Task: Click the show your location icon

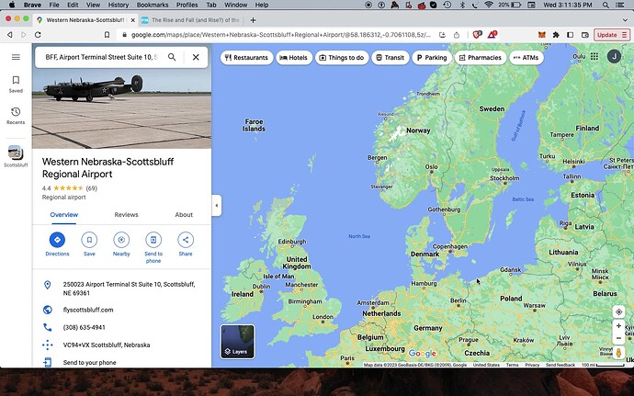Action: [618, 311]
